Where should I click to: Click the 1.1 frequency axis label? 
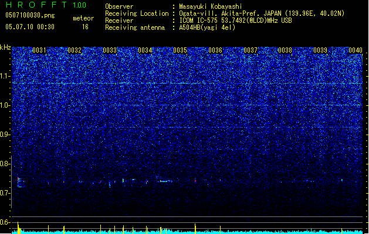(x=5, y=76)
